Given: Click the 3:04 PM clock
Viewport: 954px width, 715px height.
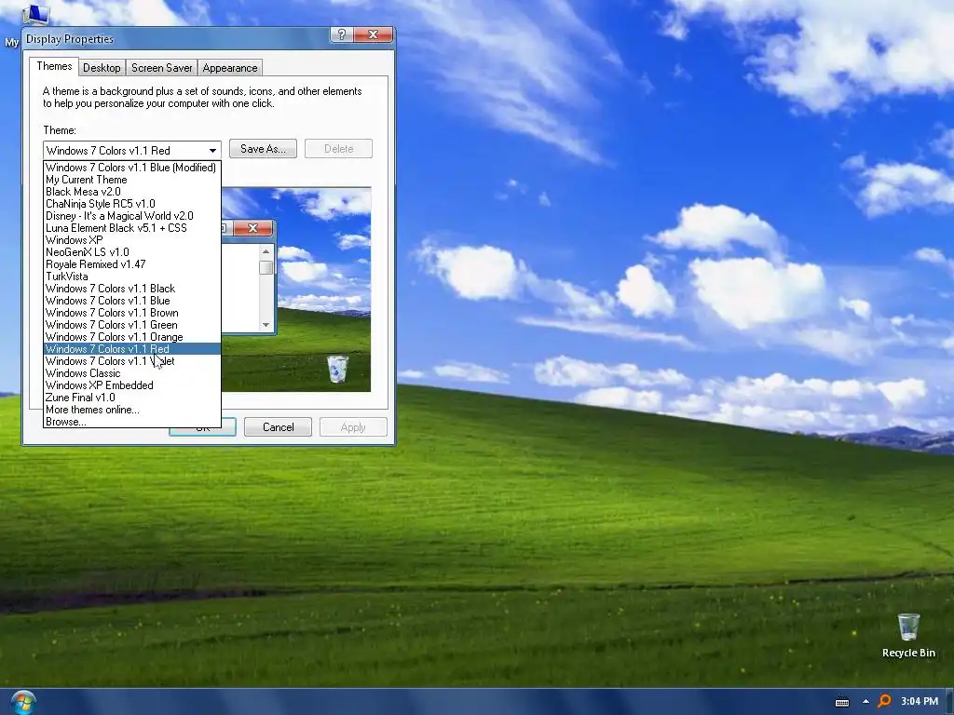Looking at the screenshot, I should [x=920, y=701].
